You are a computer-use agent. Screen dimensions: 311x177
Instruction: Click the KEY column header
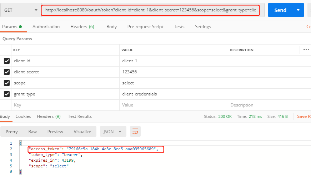(x=16, y=50)
